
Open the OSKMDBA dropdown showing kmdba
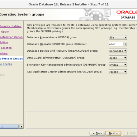pos(118,65)
